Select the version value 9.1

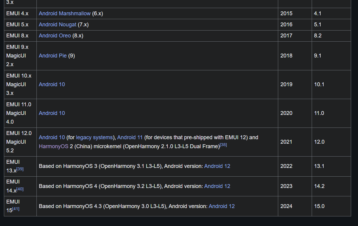(x=318, y=56)
